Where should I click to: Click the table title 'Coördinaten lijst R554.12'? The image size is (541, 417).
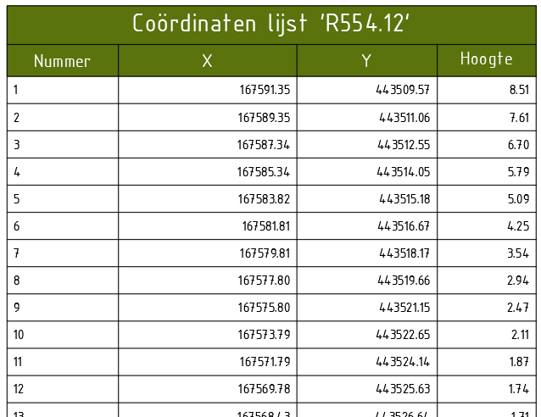tap(271, 24)
